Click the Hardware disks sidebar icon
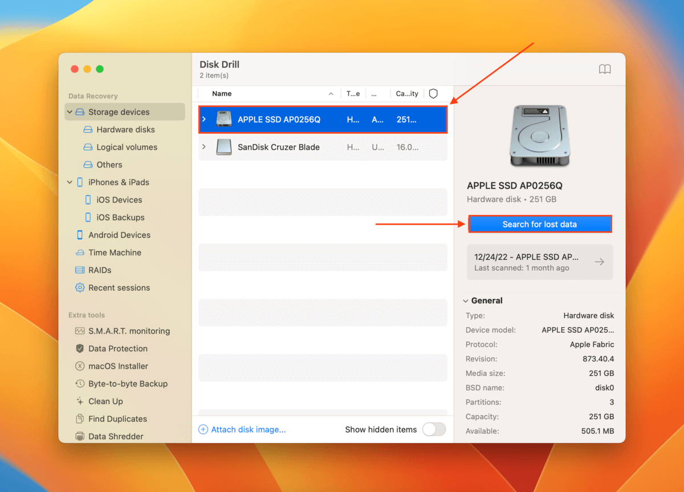 (x=88, y=130)
